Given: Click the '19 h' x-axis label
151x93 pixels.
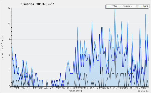Looking at the screenshot, I should 120,88.
